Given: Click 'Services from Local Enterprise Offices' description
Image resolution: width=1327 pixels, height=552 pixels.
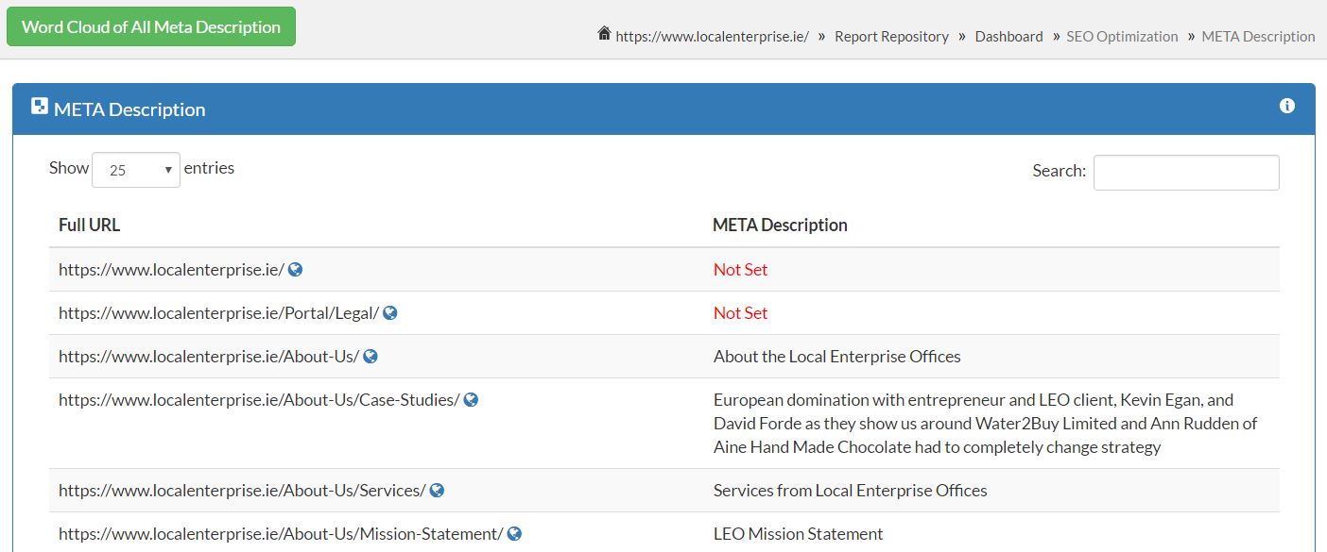Looking at the screenshot, I should 850,490.
